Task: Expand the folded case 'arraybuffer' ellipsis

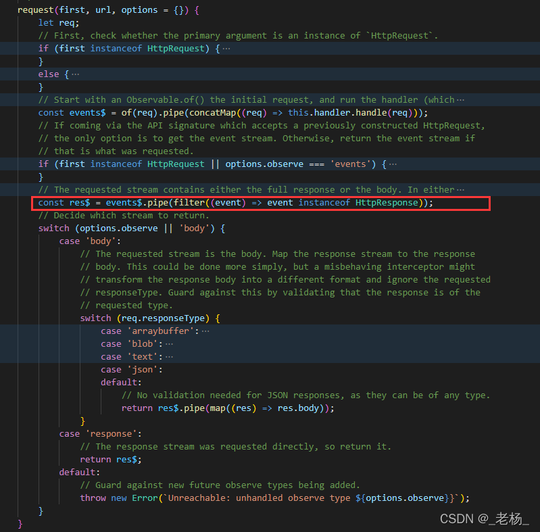Action: [x=205, y=331]
